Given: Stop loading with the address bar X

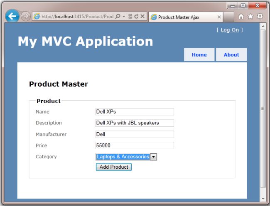Looking at the screenshot, I should coord(142,16).
